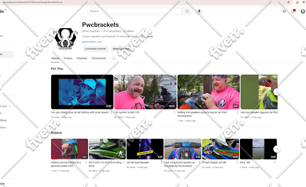Click the Pwcbrackets channel logo
The image size is (306, 187).
pos(66,39)
